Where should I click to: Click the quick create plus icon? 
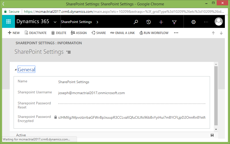(161, 22)
